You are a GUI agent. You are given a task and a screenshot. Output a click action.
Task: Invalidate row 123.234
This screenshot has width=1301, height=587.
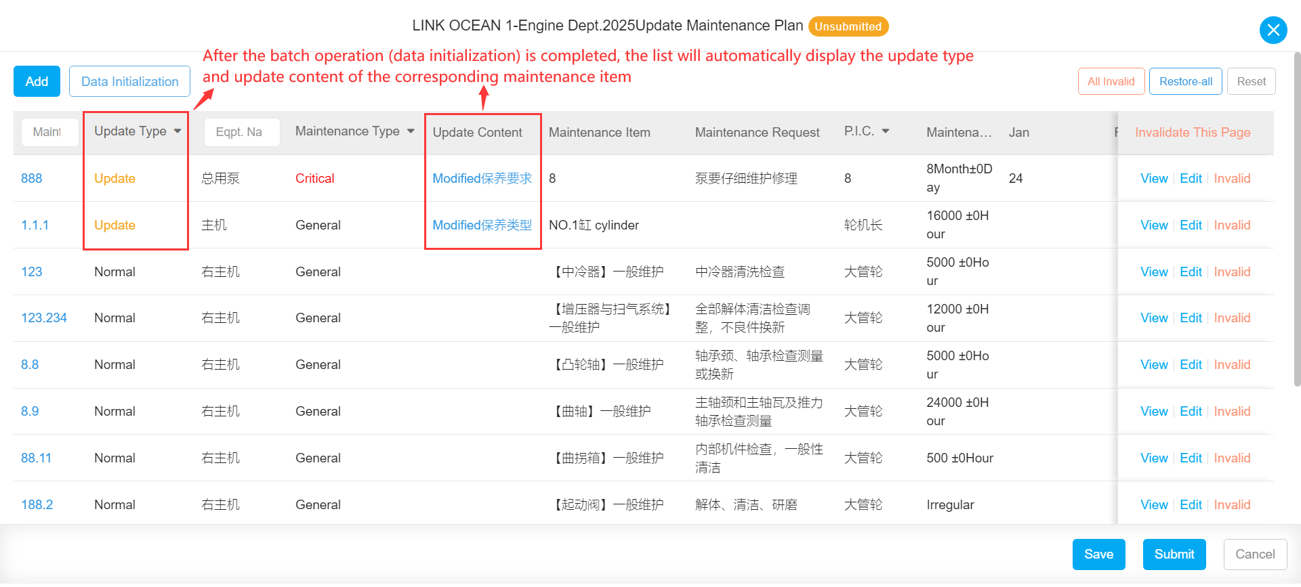coord(1232,318)
